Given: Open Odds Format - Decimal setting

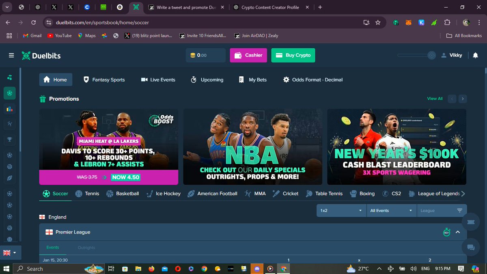Looking at the screenshot, I should click(313, 80).
